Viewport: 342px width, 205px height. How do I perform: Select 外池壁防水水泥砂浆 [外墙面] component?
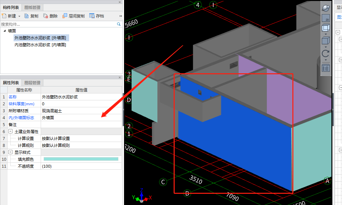40,38
